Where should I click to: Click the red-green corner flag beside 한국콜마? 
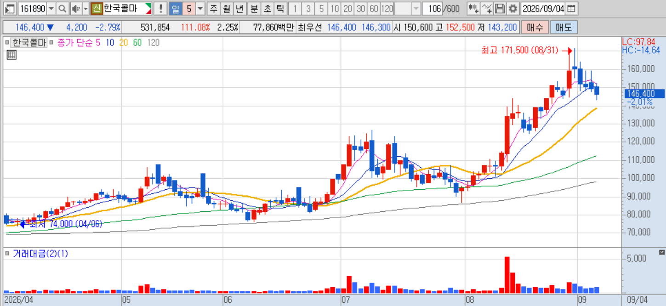(x=148, y=8)
